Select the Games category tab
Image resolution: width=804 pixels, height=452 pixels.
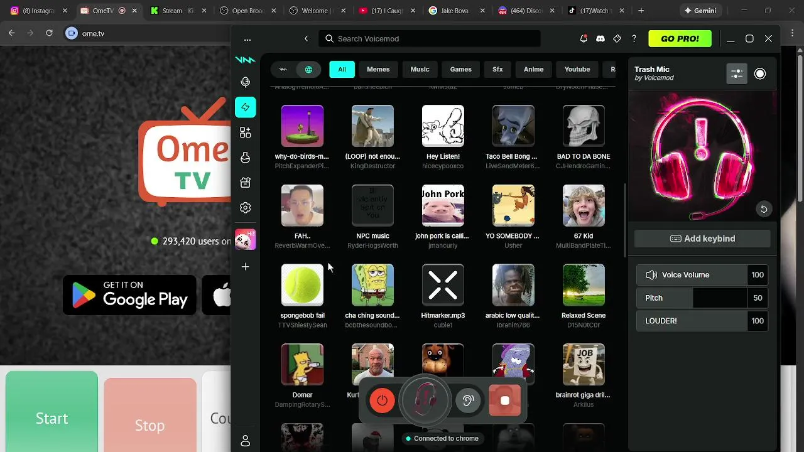pyautogui.click(x=461, y=69)
